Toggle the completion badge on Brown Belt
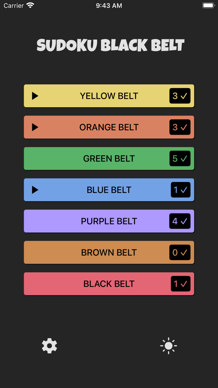This screenshot has height=388, width=218. coord(180,252)
